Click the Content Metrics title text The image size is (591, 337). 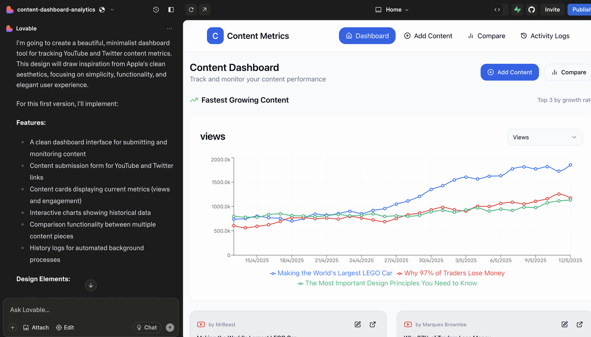258,36
